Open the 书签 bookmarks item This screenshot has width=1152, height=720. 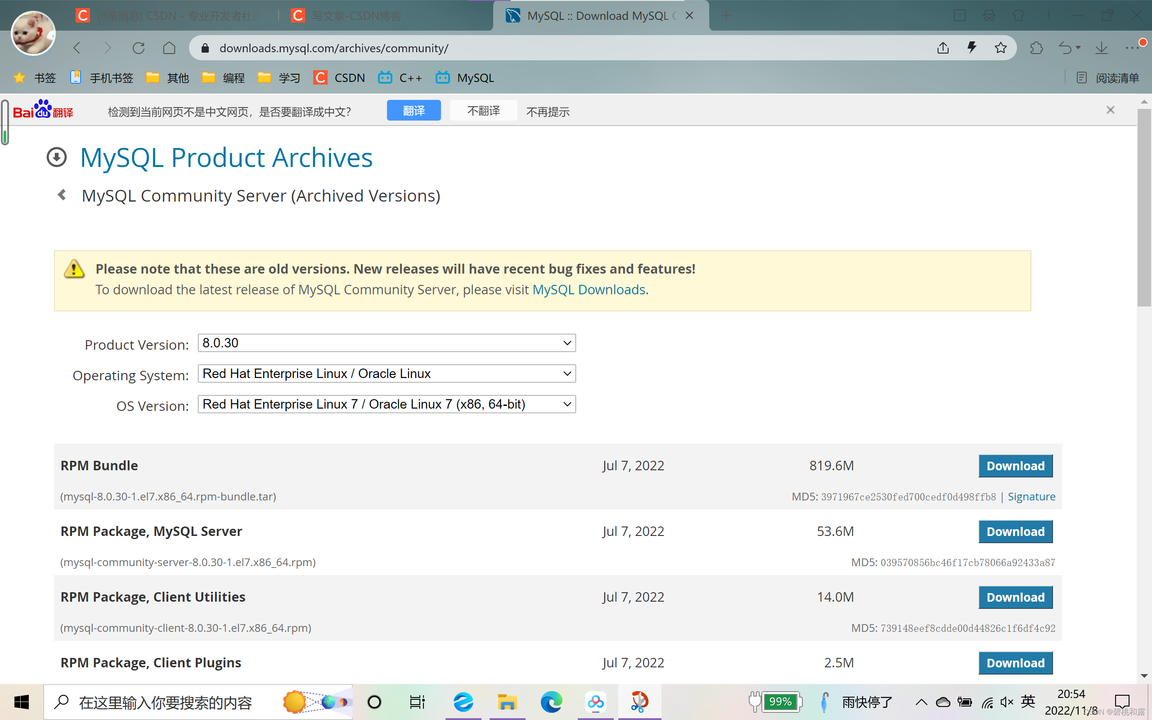(x=34, y=77)
